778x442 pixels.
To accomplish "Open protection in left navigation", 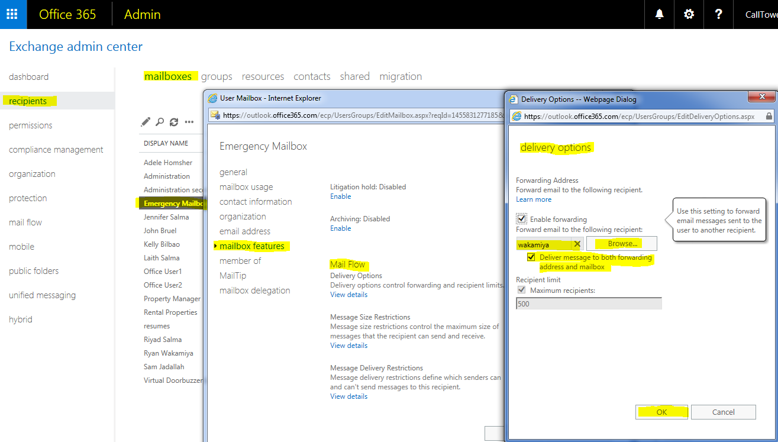I will tap(28, 198).
